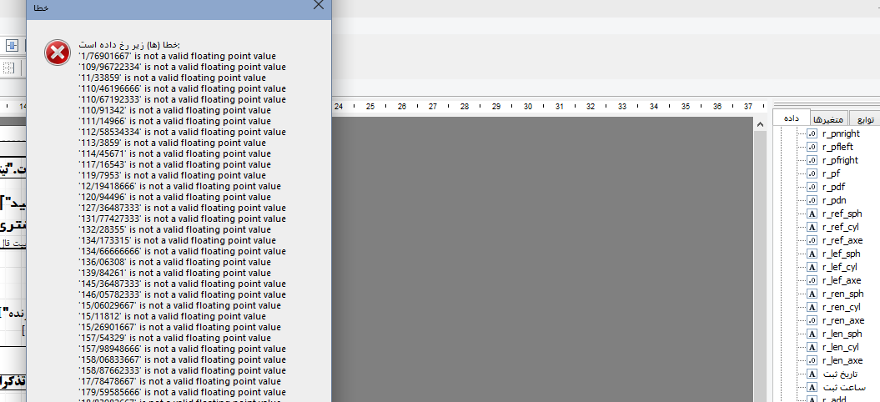Select the r_lef_cyl field in tree

pos(839,267)
